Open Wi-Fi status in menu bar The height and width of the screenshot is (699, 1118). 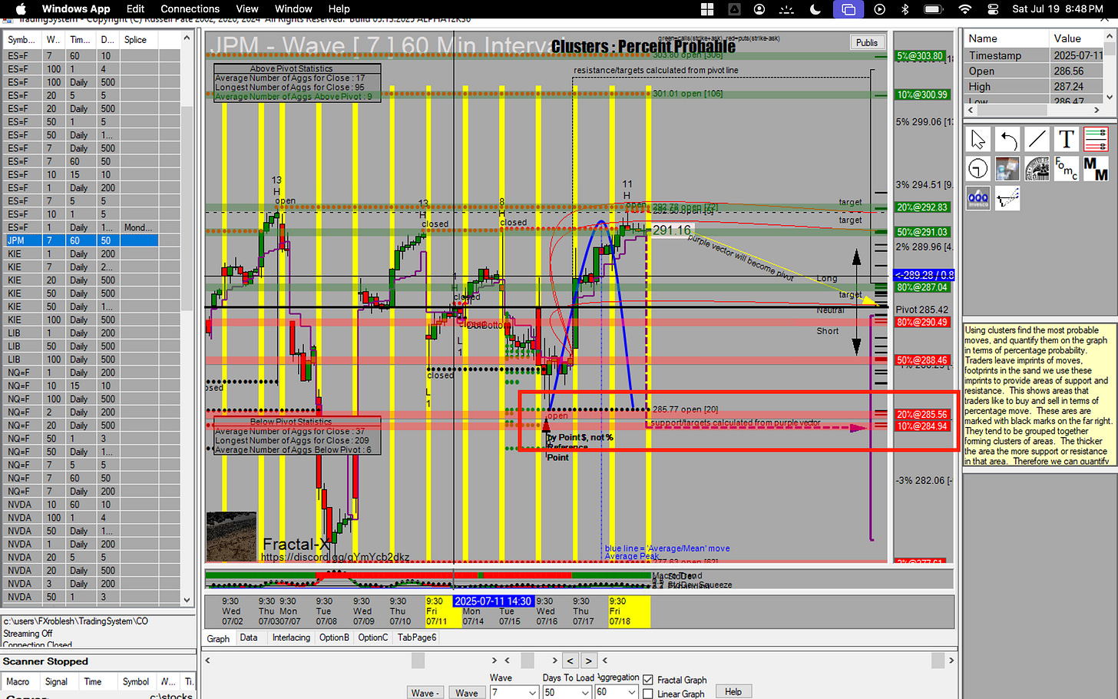pyautogui.click(x=965, y=9)
